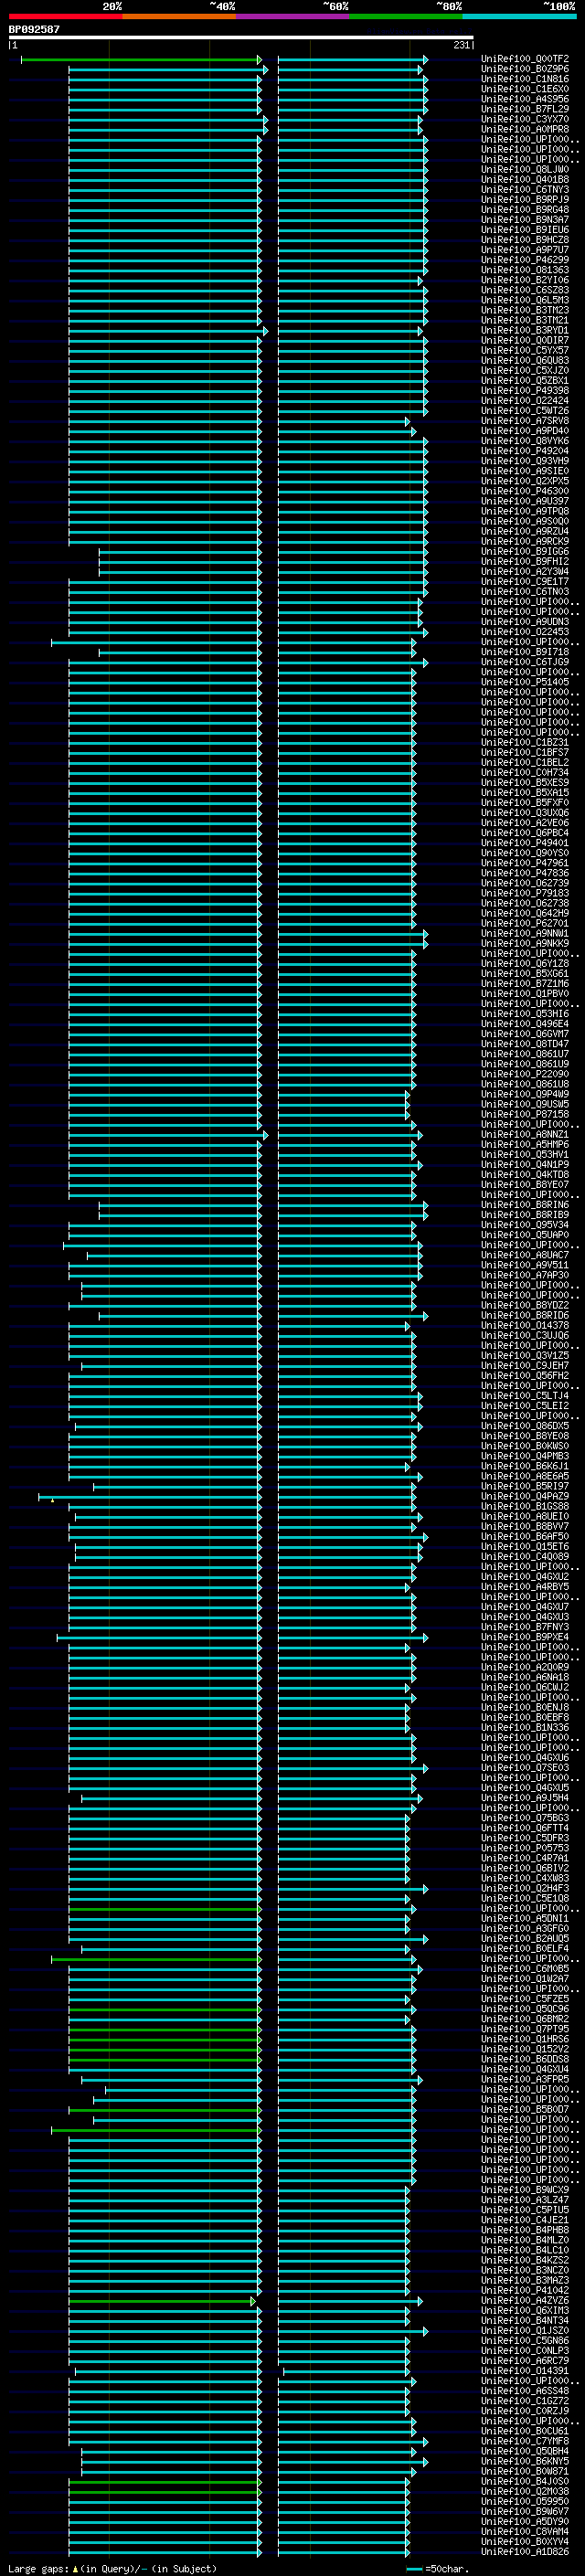Select subject label UniRef100_Q3UXQ6
585x2576 pixels.
(525, 813)
